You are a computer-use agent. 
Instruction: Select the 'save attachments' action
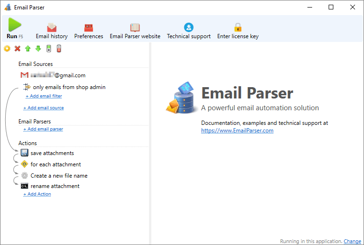52,153
